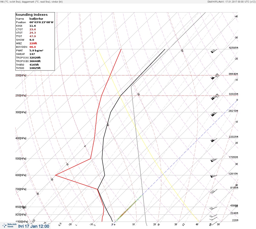
Task: Click the chart legend header starting with 'Hiti'
Action: click(31, 2)
